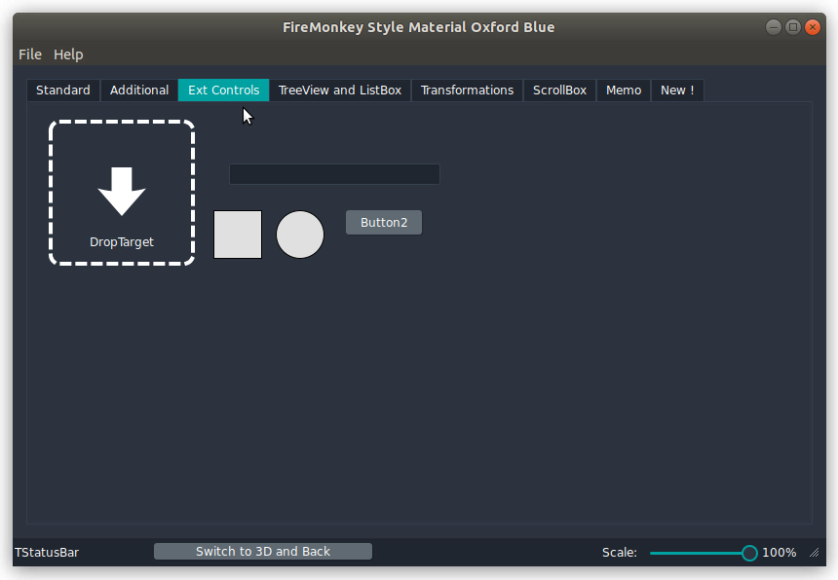Image resolution: width=838 pixels, height=580 pixels.
Task: Minimize the FireMonkey window
Action: [x=774, y=27]
